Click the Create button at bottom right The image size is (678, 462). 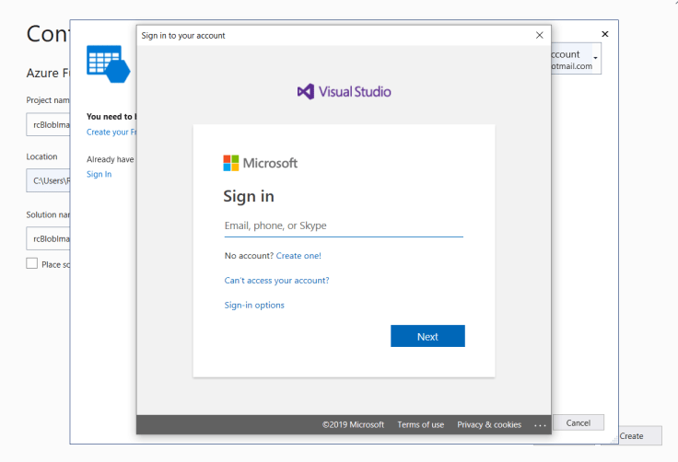point(632,436)
